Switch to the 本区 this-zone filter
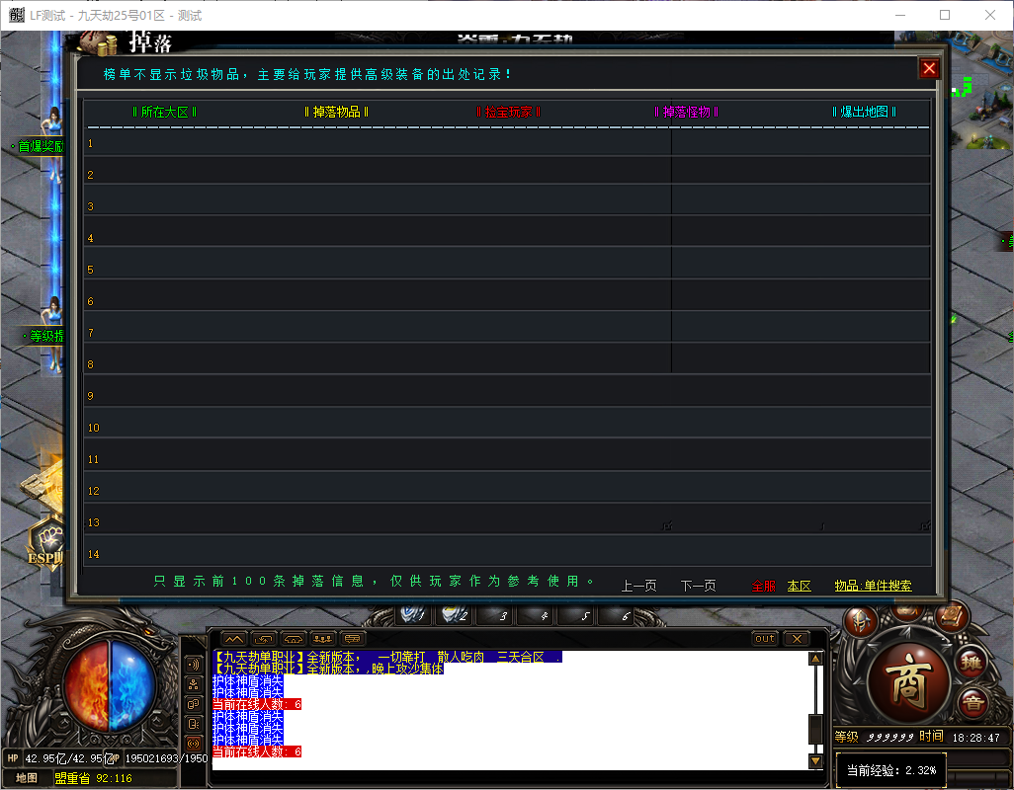The height and width of the screenshot is (790, 1014). tap(800, 586)
